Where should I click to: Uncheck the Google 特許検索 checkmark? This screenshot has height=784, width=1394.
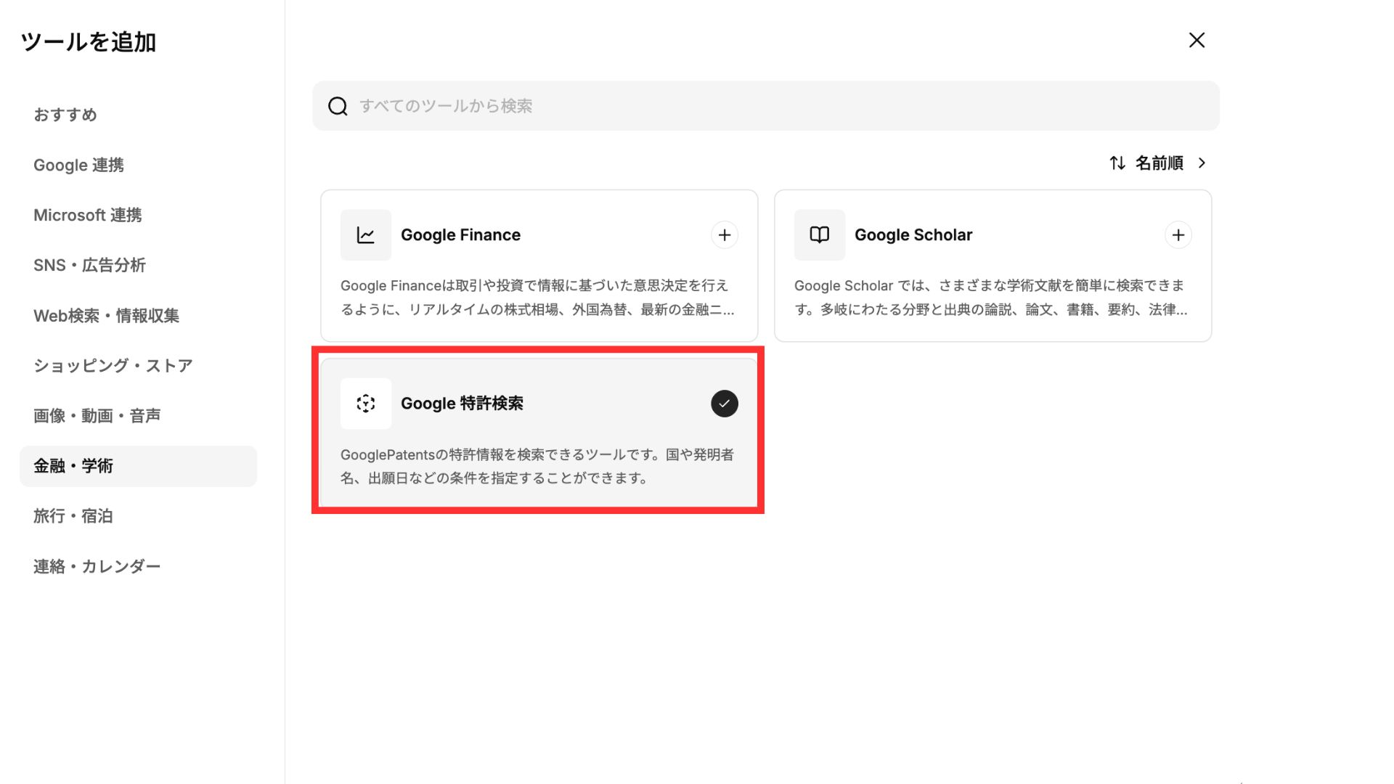pos(724,404)
